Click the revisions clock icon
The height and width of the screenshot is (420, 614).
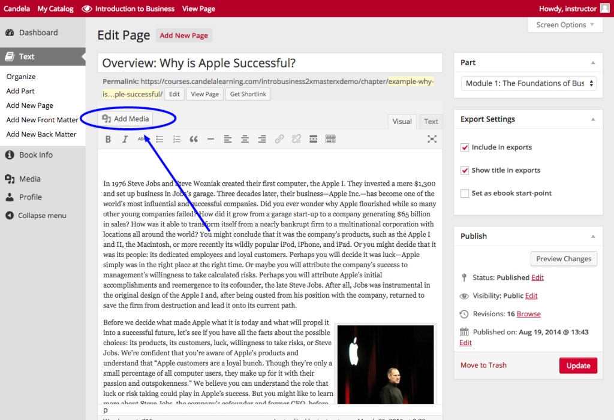[464, 314]
